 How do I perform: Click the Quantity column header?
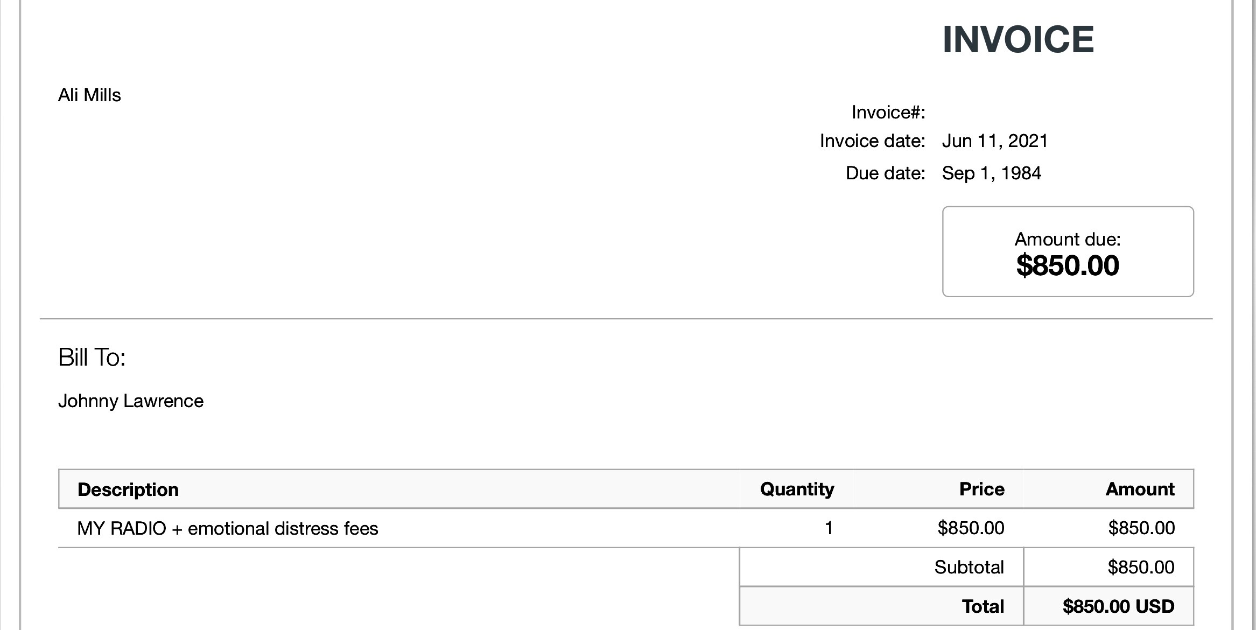[x=797, y=489]
